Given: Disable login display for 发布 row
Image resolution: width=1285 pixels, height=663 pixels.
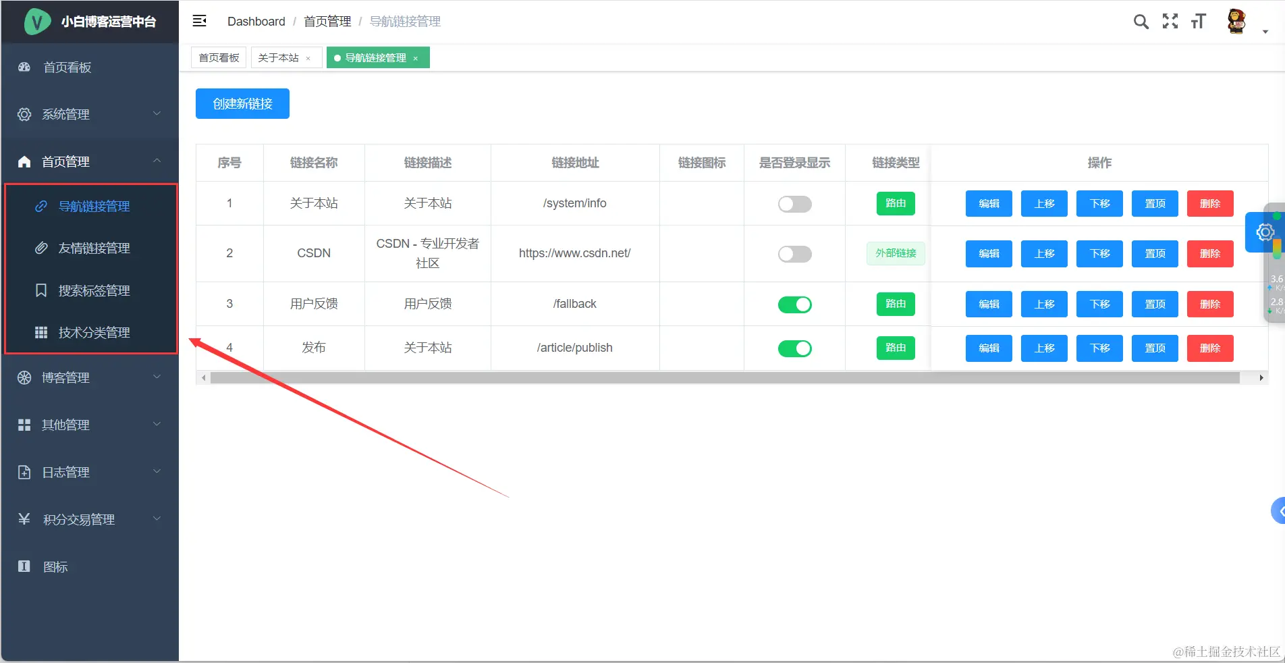Looking at the screenshot, I should 795,348.
